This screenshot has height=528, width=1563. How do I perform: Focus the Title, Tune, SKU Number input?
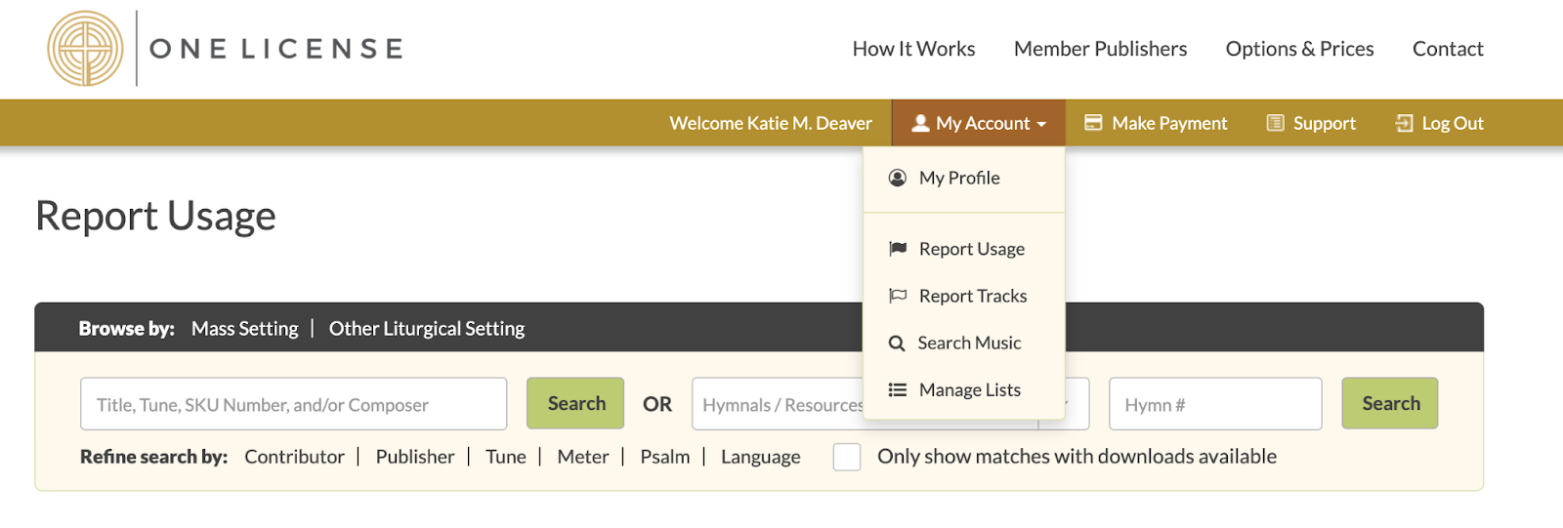coord(293,404)
